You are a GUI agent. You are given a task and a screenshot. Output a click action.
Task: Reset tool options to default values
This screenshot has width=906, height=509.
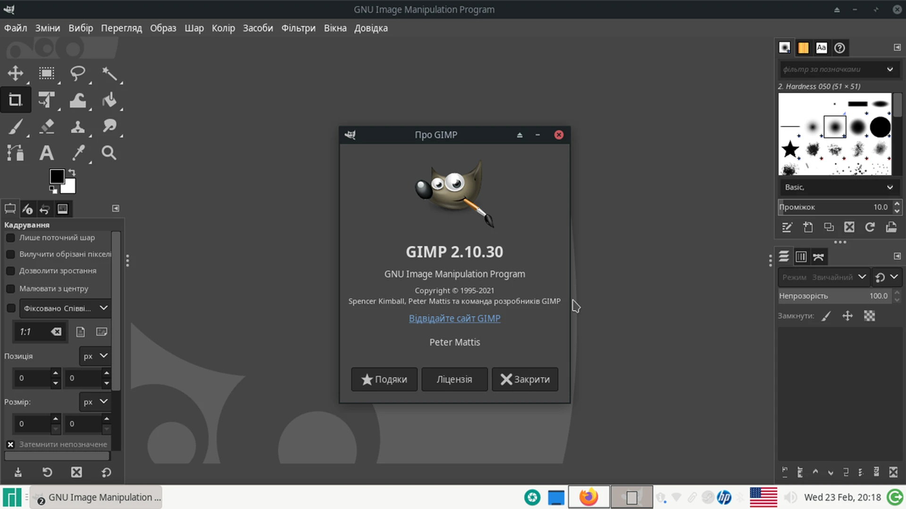[x=106, y=472]
